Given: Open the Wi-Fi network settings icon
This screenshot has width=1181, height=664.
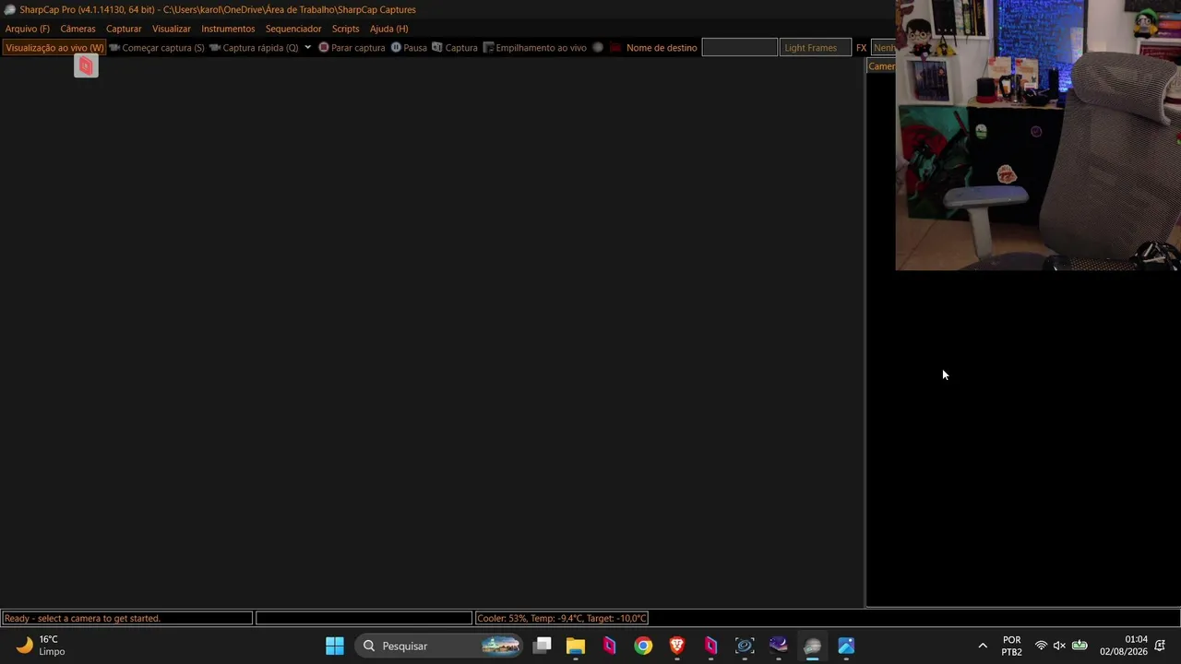Looking at the screenshot, I should [1041, 646].
